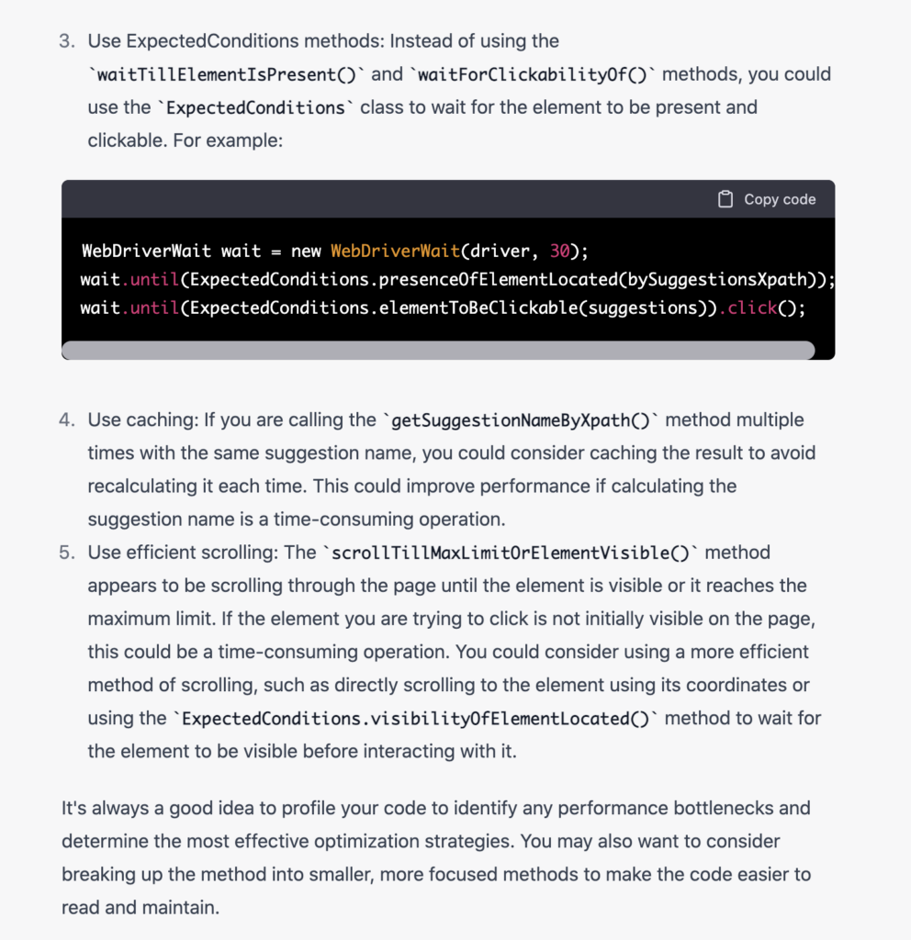The image size is (911, 940).
Task: Click the closing paragraph about profiling code
Action: point(436,857)
